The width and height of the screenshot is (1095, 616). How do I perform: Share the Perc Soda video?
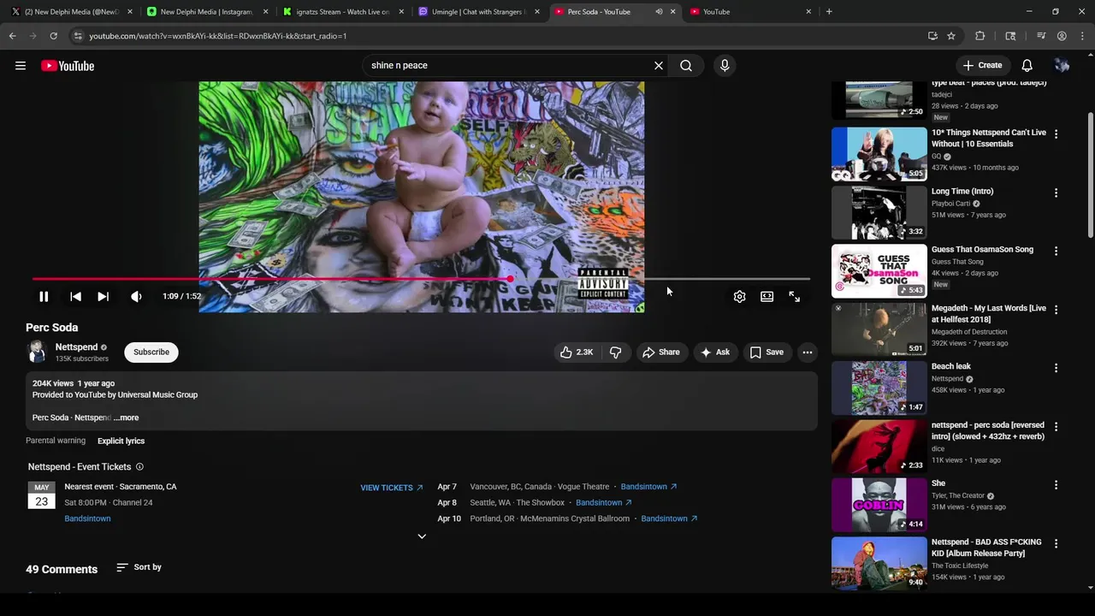[661, 352]
